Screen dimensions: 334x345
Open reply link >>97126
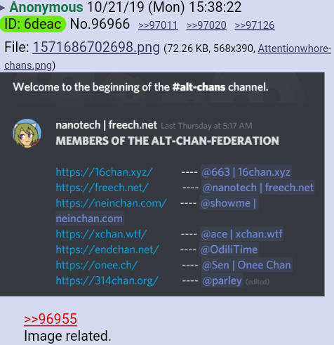255,25
